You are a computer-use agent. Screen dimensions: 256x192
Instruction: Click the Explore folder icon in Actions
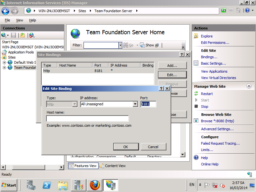click(196, 36)
